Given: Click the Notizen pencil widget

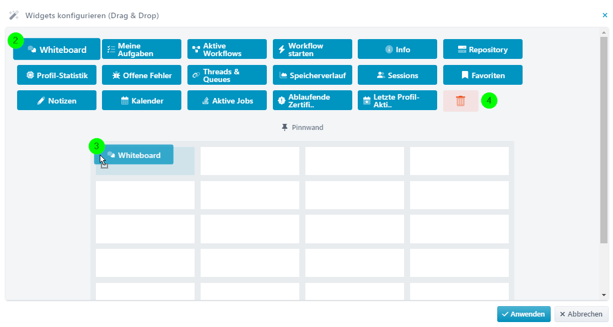Looking at the screenshot, I should point(57,100).
